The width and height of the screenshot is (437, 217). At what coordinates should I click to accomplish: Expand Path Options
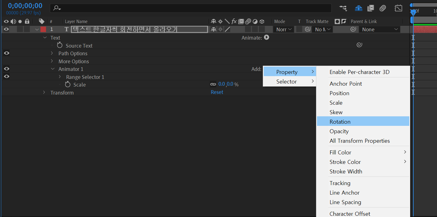(52, 53)
